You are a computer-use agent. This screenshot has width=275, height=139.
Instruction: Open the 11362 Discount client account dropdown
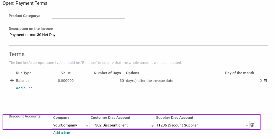pyautogui.click(x=122, y=125)
